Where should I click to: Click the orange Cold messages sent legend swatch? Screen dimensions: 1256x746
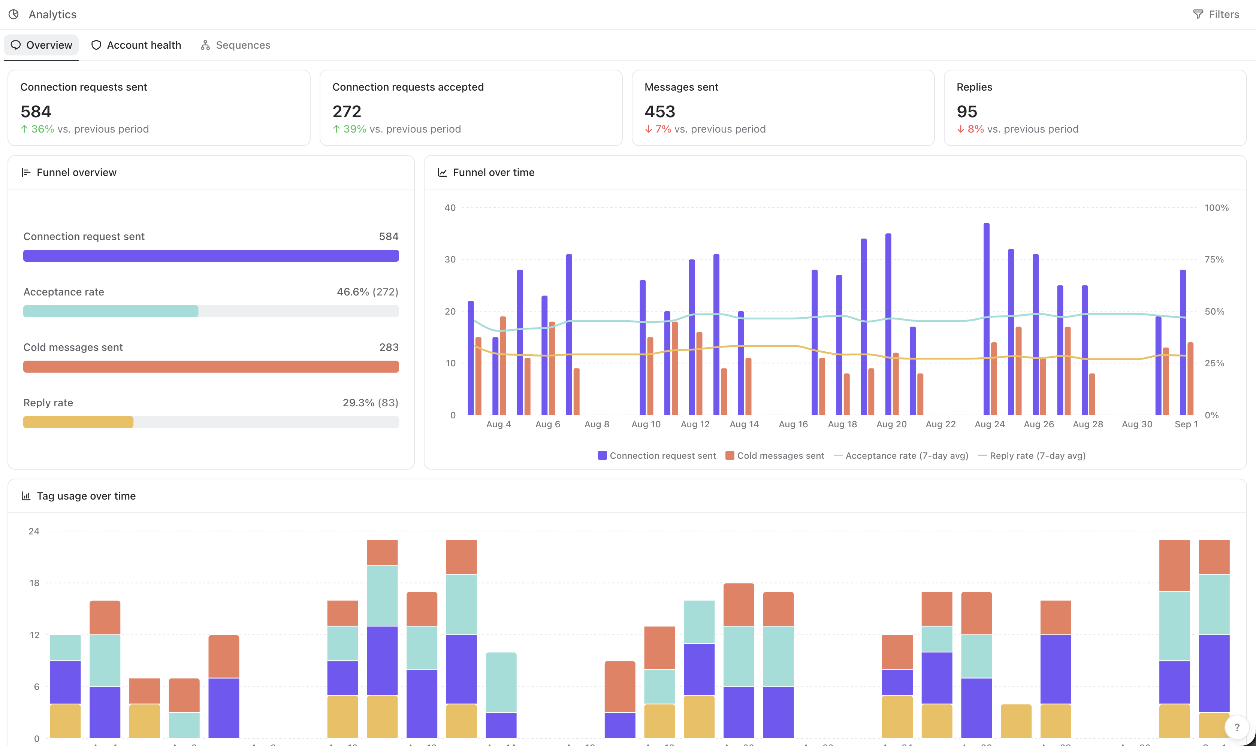click(x=730, y=455)
